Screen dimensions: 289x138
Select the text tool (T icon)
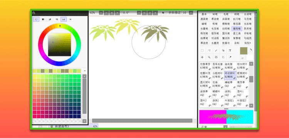click(x=230, y=50)
